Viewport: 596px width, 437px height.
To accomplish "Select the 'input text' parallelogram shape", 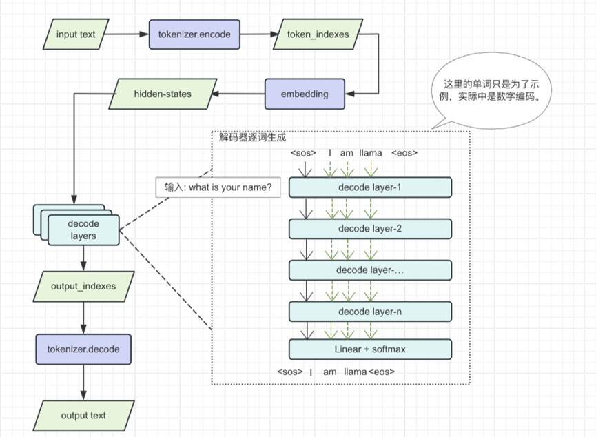I will click(x=76, y=34).
